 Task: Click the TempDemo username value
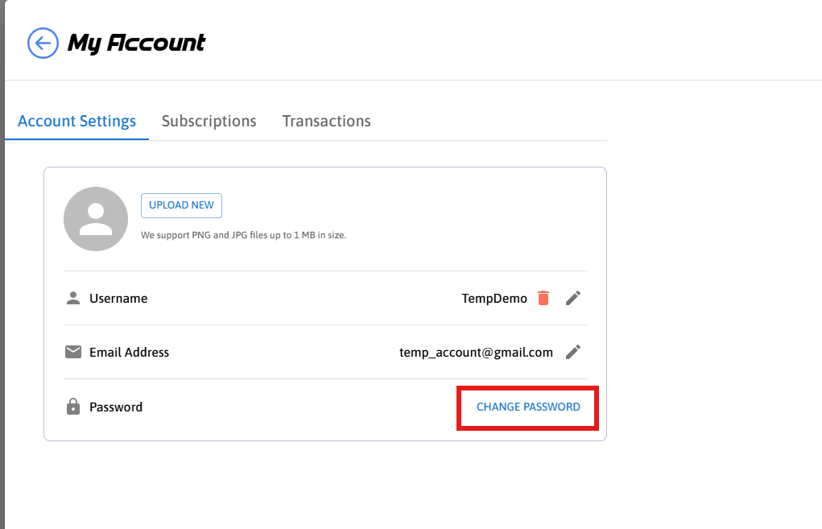click(494, 299)
